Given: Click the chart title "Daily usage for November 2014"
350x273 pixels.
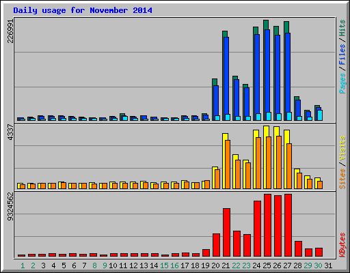Looking at the screenshot, I should click(83, 10).
